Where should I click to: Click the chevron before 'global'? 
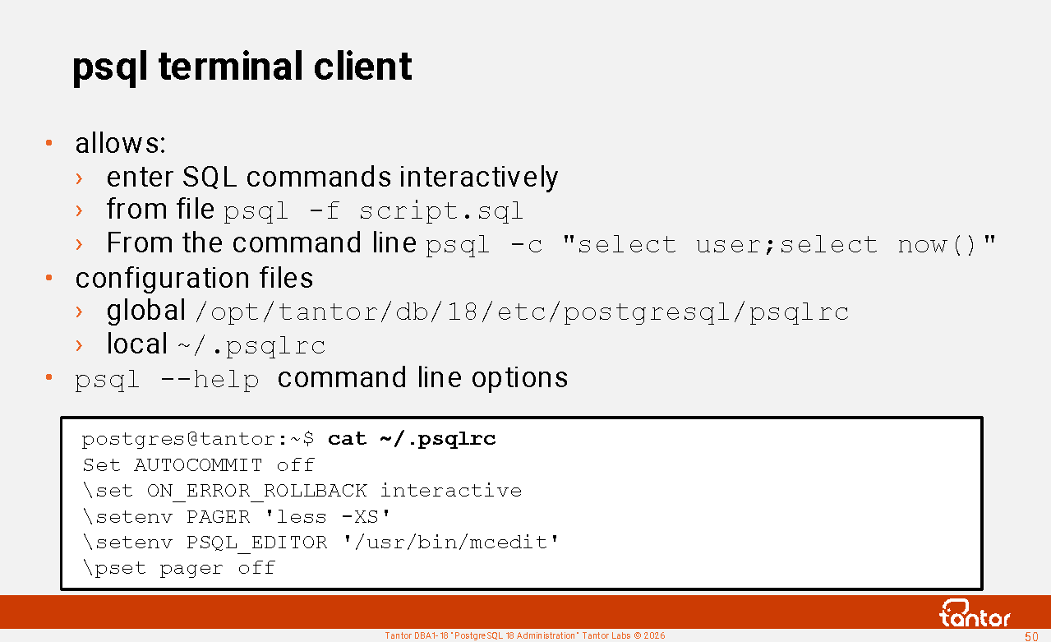(x=79, y=312)
